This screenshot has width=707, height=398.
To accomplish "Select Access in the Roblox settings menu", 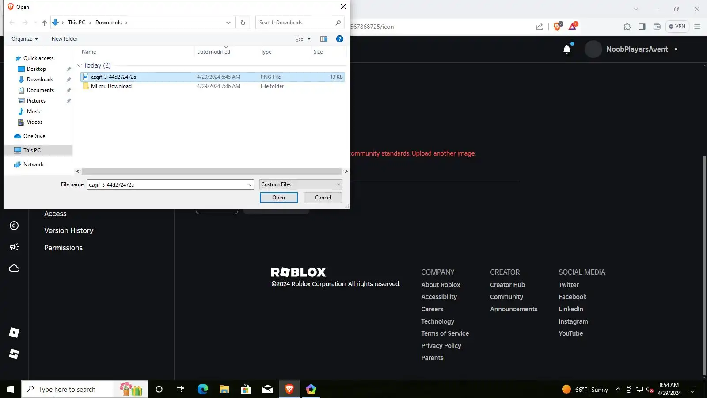I will (55, 214).
